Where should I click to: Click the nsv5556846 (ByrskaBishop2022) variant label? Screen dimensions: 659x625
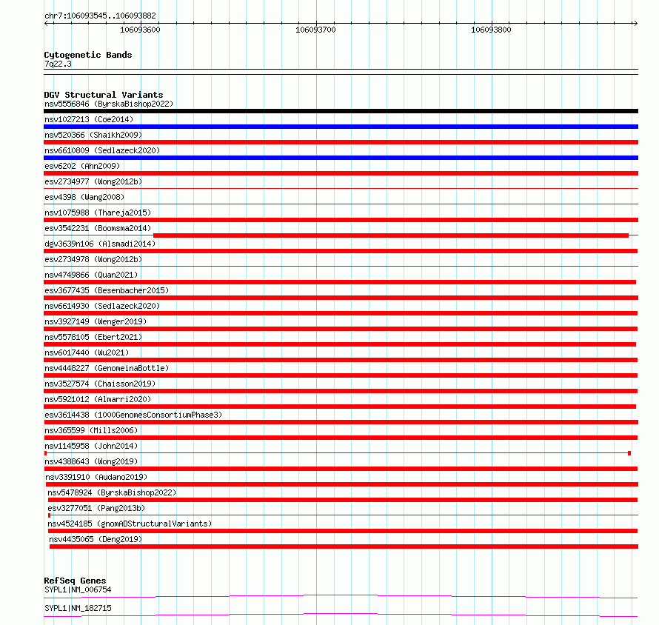[109, 104]
